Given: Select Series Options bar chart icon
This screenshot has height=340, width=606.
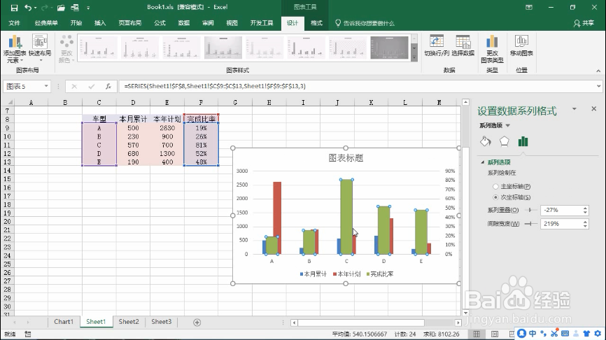Looking at the screenshot, I should (x=523, y=141).
